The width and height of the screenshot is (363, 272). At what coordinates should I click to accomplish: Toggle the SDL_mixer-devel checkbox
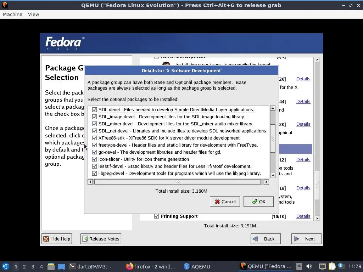pyautogui.click(x=94, y=124)
